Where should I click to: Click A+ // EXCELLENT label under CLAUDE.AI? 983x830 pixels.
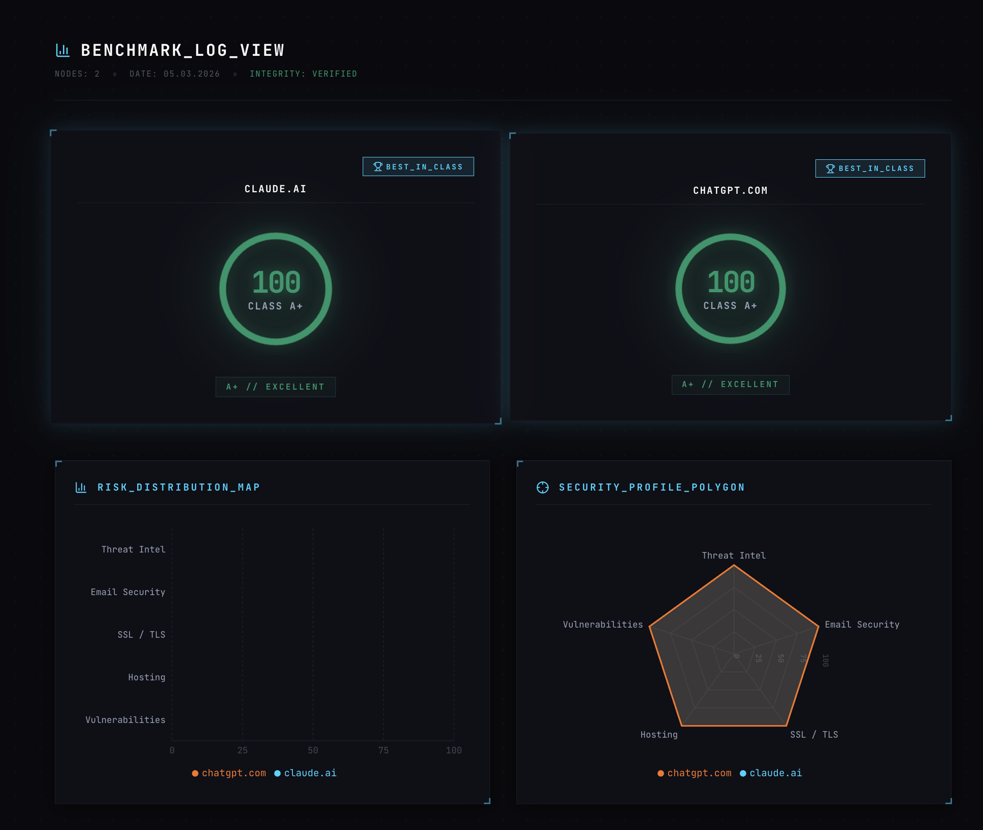click(275, 387)
